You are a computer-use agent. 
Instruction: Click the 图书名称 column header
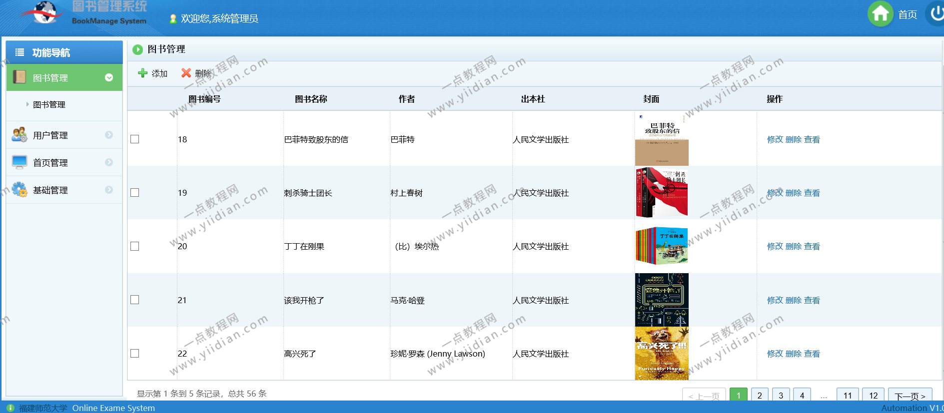311,99
